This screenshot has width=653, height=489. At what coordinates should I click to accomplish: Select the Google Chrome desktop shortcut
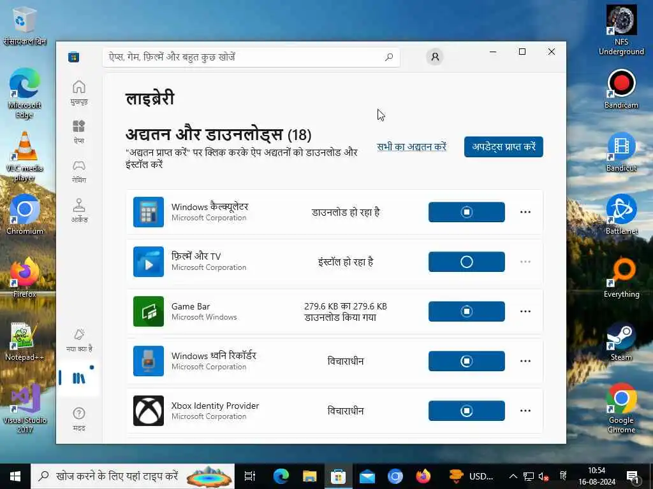pos(621,408)
